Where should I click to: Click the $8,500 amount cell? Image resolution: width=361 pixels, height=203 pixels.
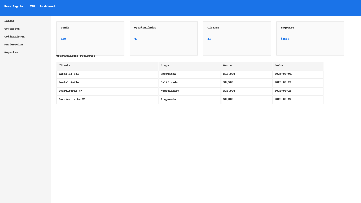pos(246,83)
